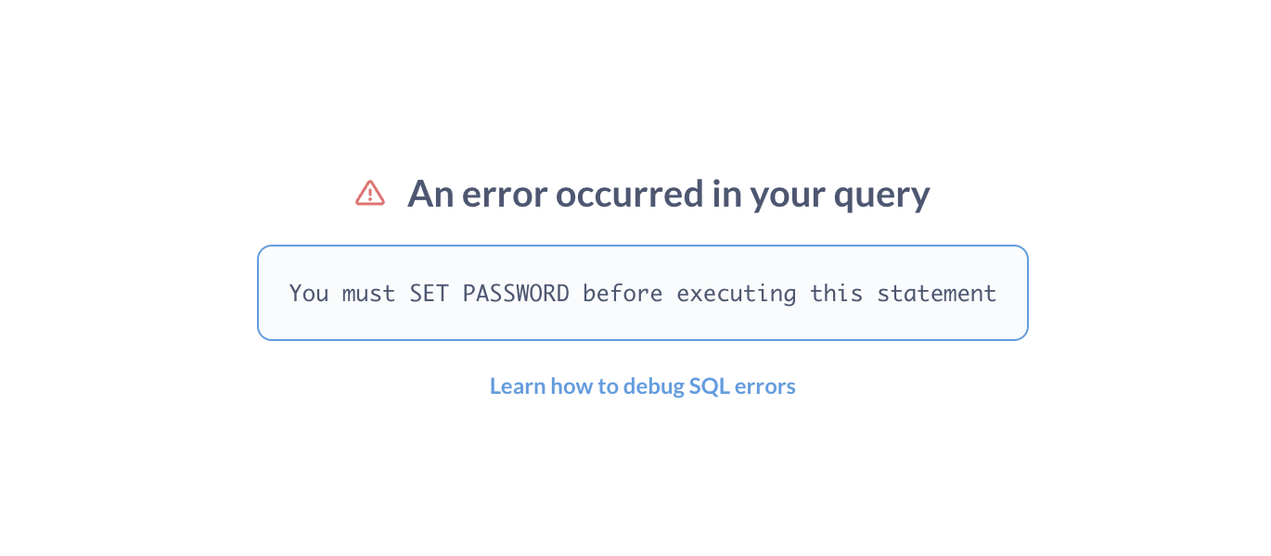
Task: Click the word "An" beginning the heading
Action: coord(429,194)
